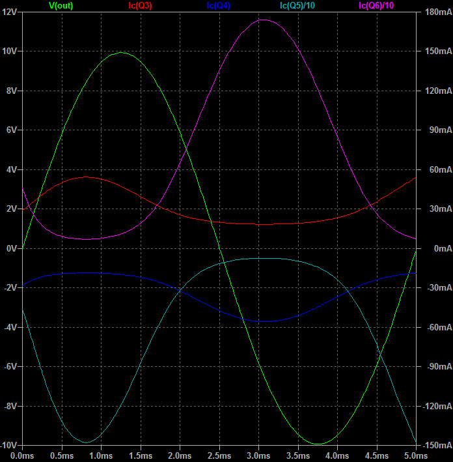Click the 4V left axis label
The height and width of the screenshot is (462, 453).
(12, 169)
